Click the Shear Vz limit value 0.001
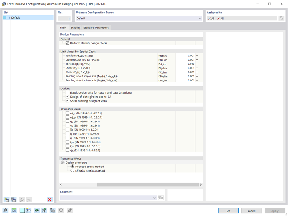Viewport: 288px width, 216px height. [x=185, y=72]
